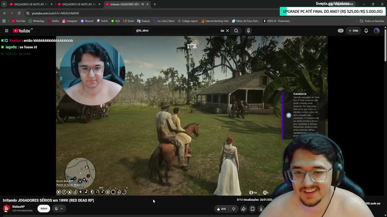Image resolution: width=387 pixels, height=217 pixels.
Task: Open a new browser tab
Action: click(155, 4)
